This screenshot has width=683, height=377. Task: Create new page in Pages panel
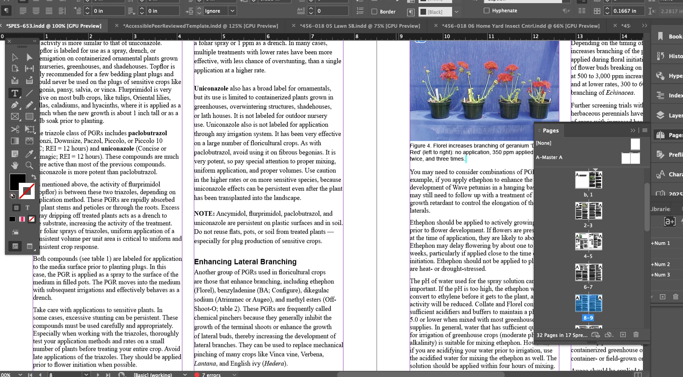623,335
